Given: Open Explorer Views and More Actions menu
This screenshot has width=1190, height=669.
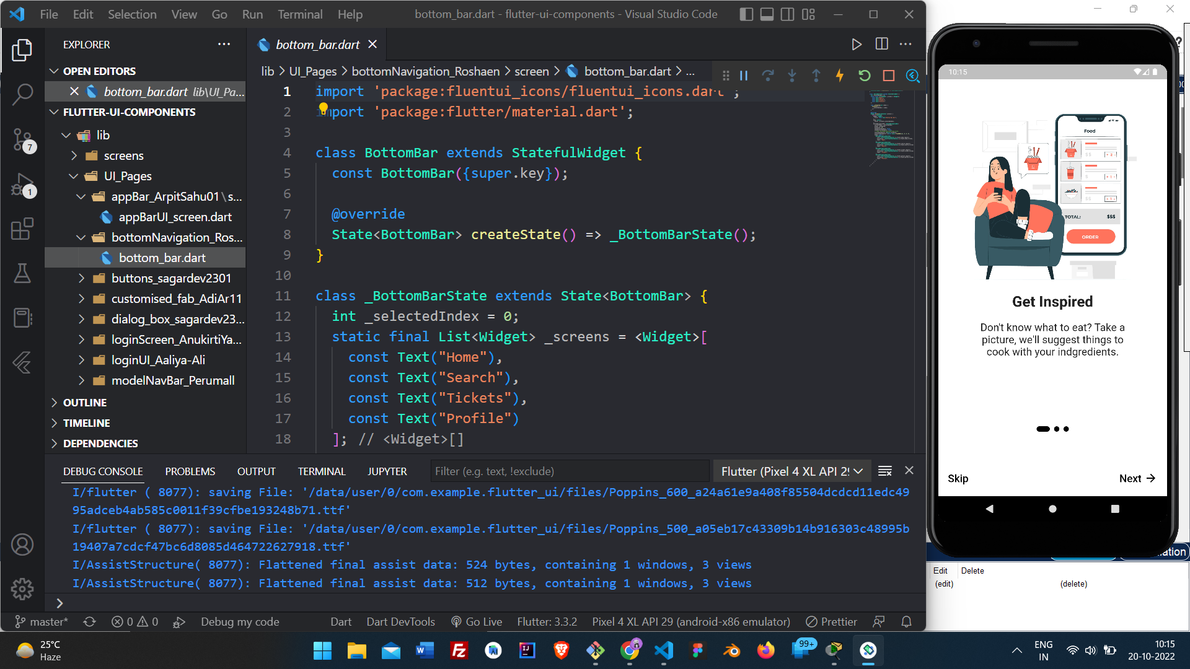Looking at the screenshot, I should point(224,44).
